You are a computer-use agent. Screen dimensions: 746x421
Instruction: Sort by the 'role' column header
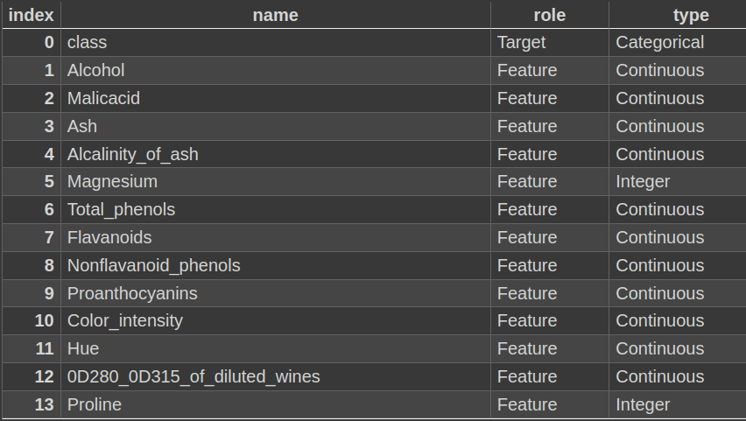[x=549, y=15]
